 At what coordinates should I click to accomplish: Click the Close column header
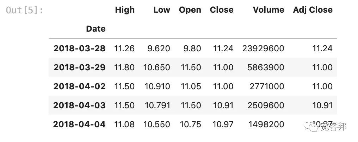222,10
